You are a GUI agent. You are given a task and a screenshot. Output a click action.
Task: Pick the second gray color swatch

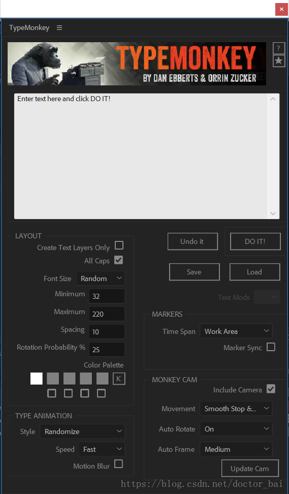coord(53,379)
